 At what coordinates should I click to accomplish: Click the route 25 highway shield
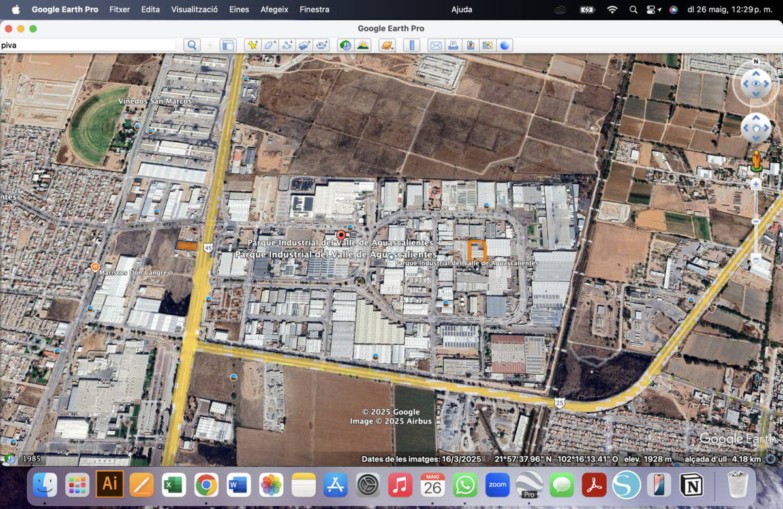click(559, 403)
